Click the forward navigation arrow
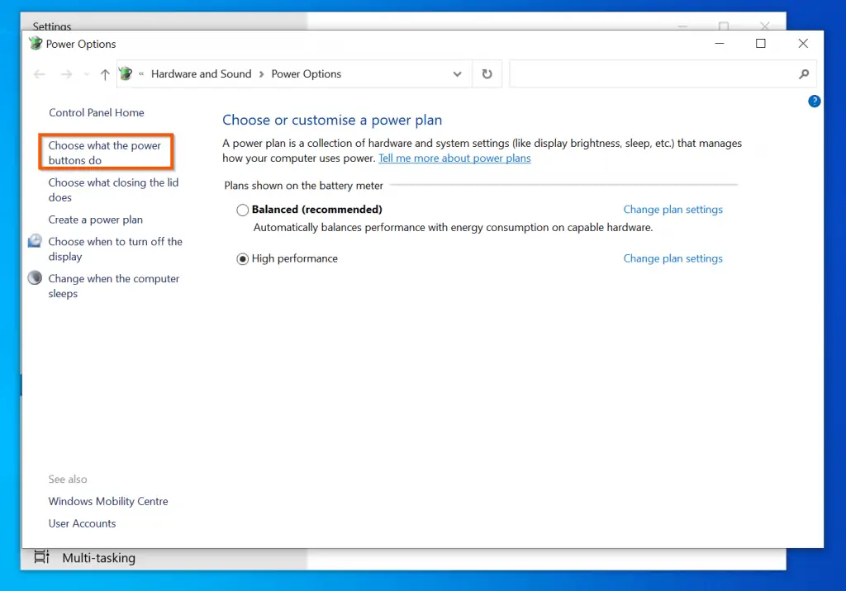846x591 pixels. click(x=67, y=74)
